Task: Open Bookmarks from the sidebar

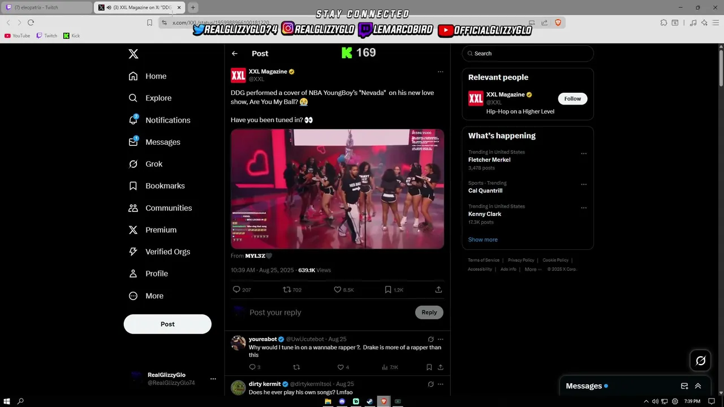Action: point(157,185)
